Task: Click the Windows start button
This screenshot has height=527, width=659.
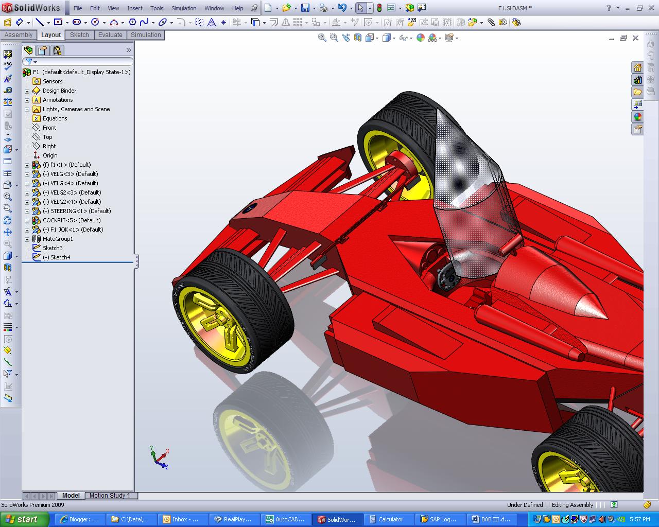Action: pyautogui.click(x=24, y=519)
